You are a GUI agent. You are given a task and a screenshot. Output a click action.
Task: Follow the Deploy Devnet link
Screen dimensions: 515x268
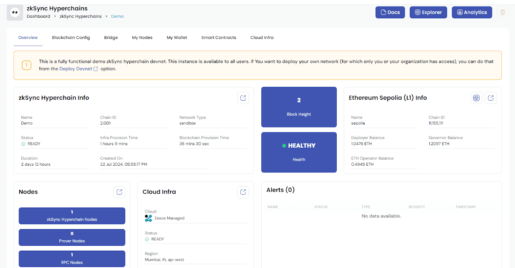(x=79, y=69)
